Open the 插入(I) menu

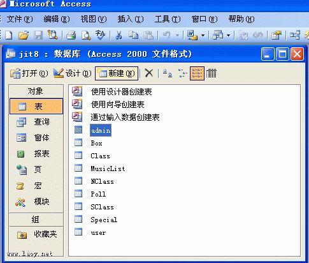point(131,19)
